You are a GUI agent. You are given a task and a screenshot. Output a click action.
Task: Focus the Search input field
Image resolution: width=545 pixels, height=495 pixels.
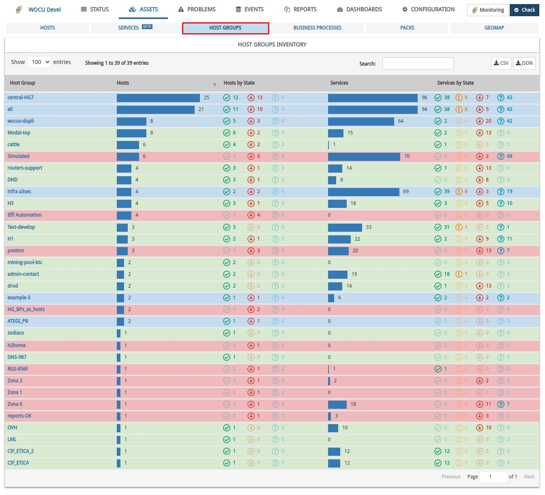[x=418, y=63]
